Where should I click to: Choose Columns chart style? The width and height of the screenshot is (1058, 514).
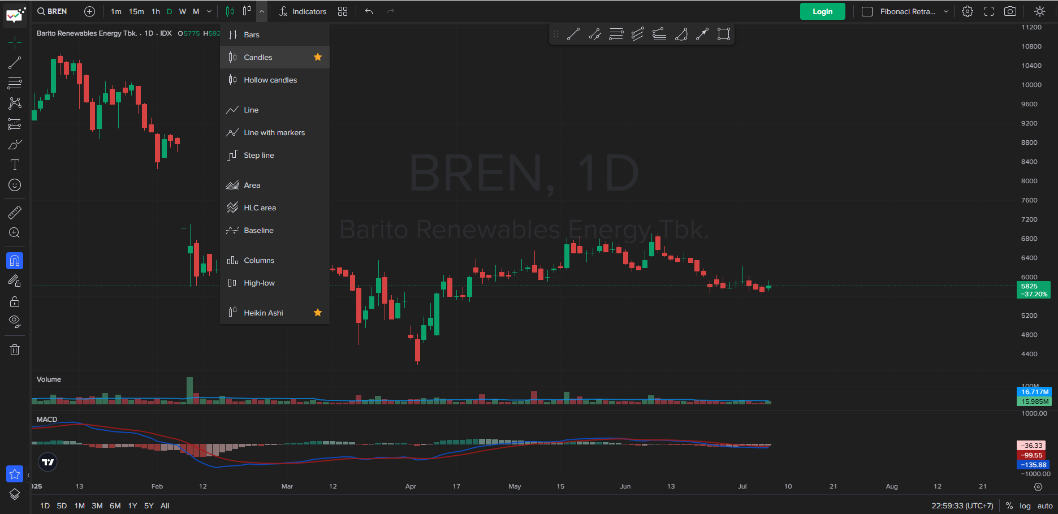click(x=275, y=260)
